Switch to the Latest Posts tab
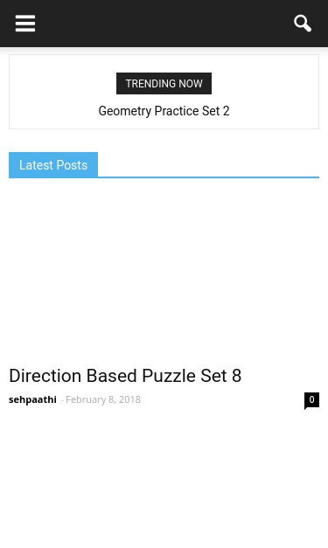The height and width of the screenshot is (548, 328). click(x=53, y=165)
